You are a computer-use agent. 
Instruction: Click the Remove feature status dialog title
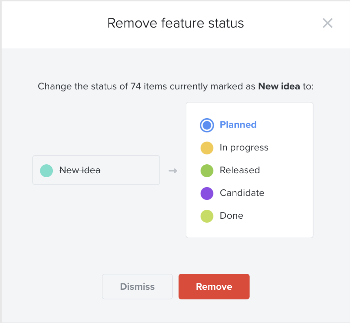pos(175,23)
